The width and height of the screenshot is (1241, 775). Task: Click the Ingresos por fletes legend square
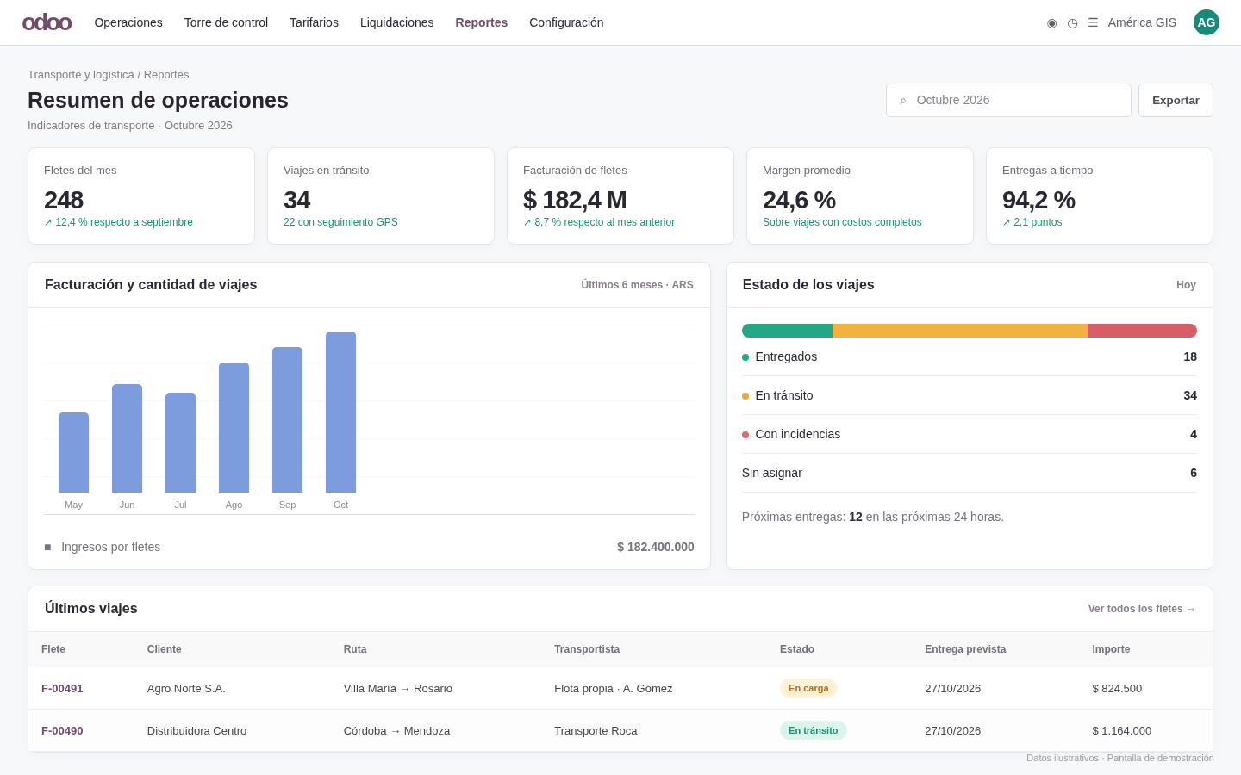point(47,547)
